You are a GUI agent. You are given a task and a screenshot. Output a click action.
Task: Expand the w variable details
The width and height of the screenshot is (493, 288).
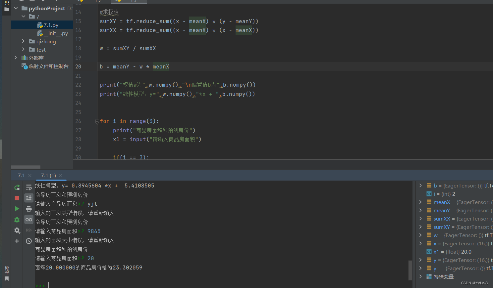tap(420, 235)
